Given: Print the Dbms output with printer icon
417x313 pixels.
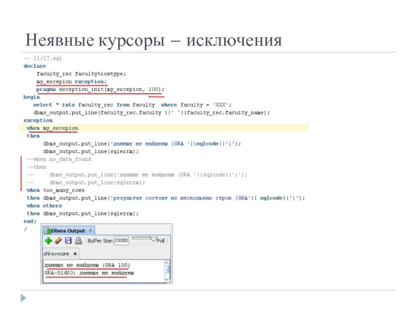Looking at the screenshot, I should pyautogui.click(x=78, y=241).
